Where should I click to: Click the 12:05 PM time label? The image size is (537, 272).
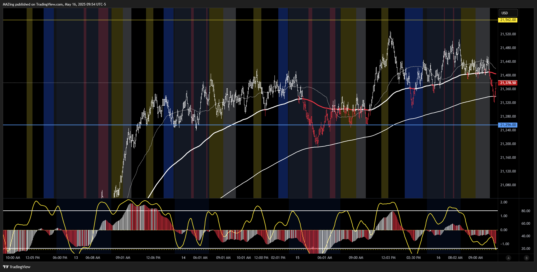(x=32, y=258)
